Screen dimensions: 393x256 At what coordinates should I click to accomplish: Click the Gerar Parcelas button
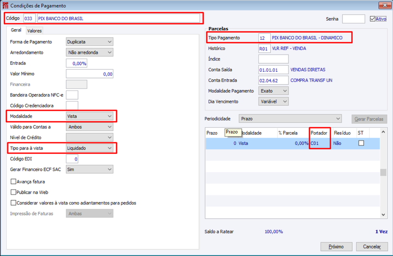pos(369,119)
